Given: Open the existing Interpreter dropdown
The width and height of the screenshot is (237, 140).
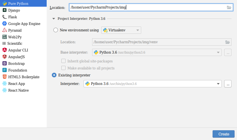Looking at the screenshot, I should 153,84.
